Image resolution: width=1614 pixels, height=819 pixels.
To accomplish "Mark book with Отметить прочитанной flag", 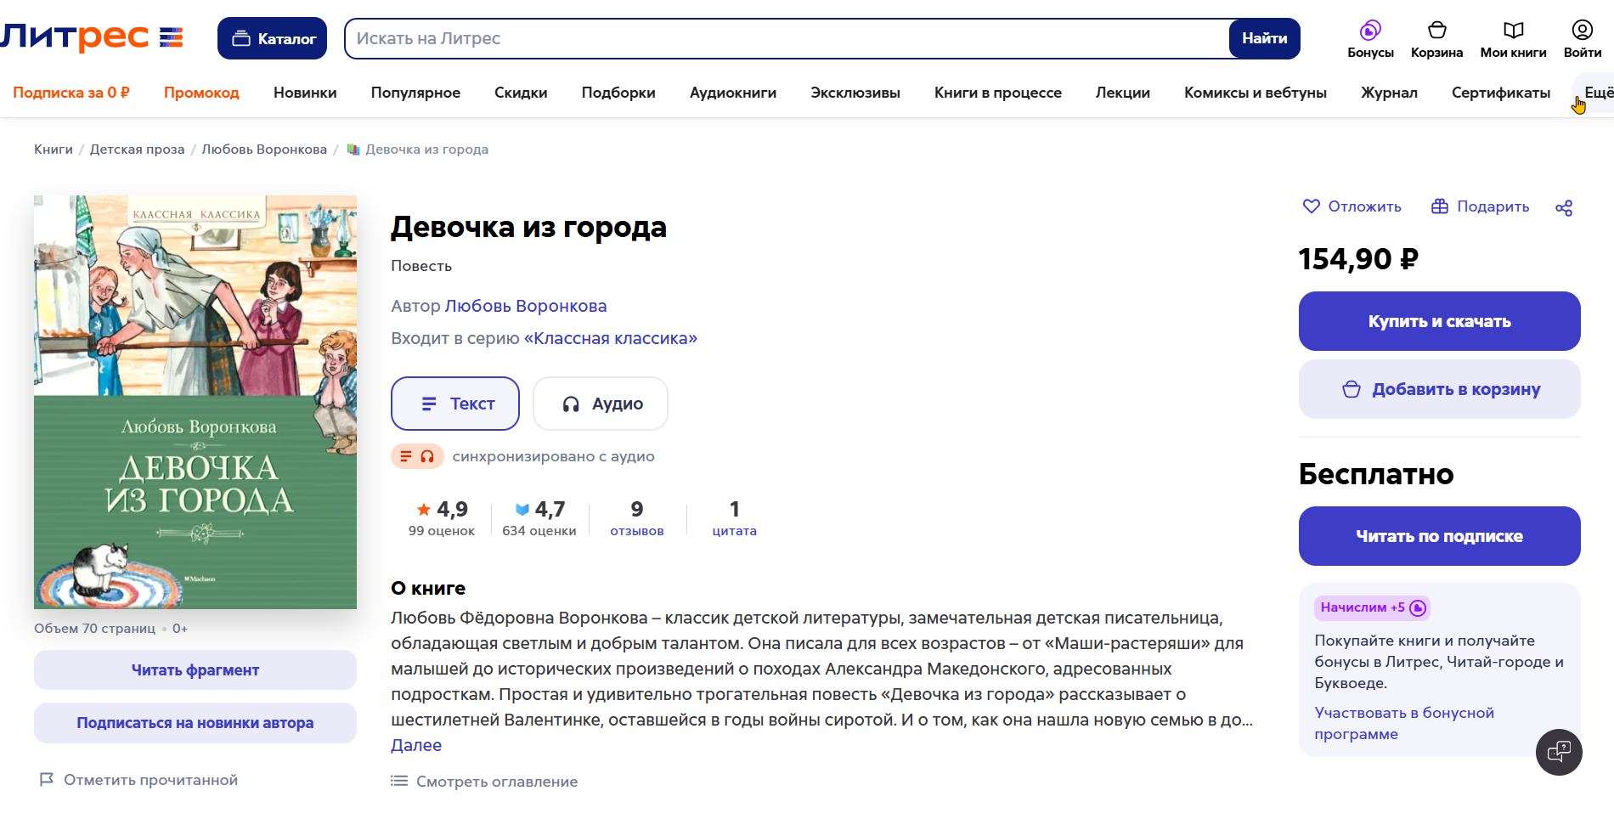I will click(x=138, y=779).
